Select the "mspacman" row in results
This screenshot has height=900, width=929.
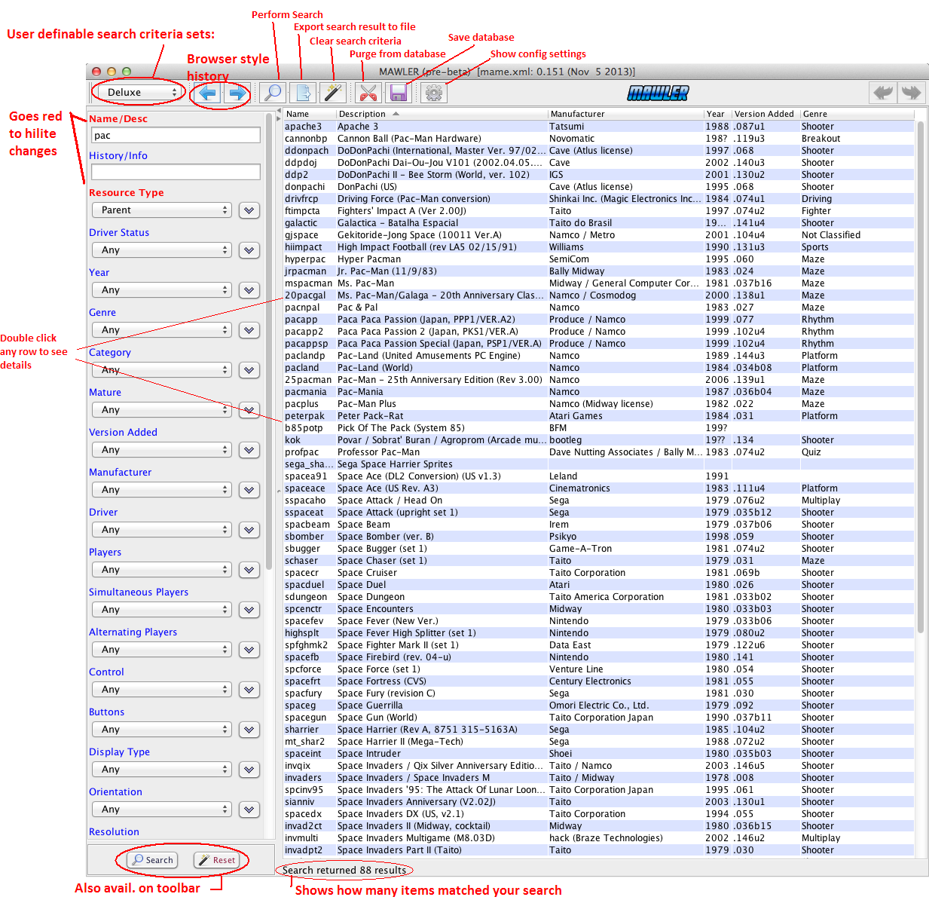click(x=599, y=283)
